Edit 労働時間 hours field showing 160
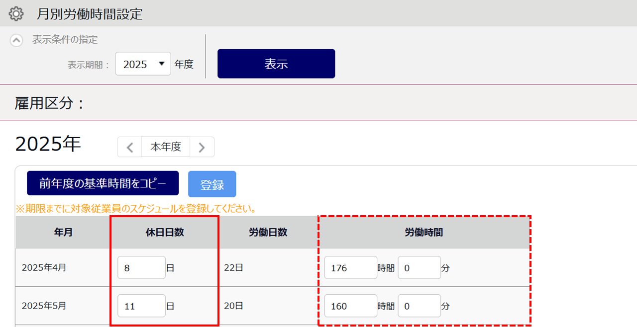The height and width of the screenshot is (327, 637). tap(351, 306)
